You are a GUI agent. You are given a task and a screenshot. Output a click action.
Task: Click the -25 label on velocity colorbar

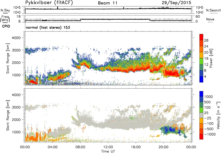click(208, 118)
